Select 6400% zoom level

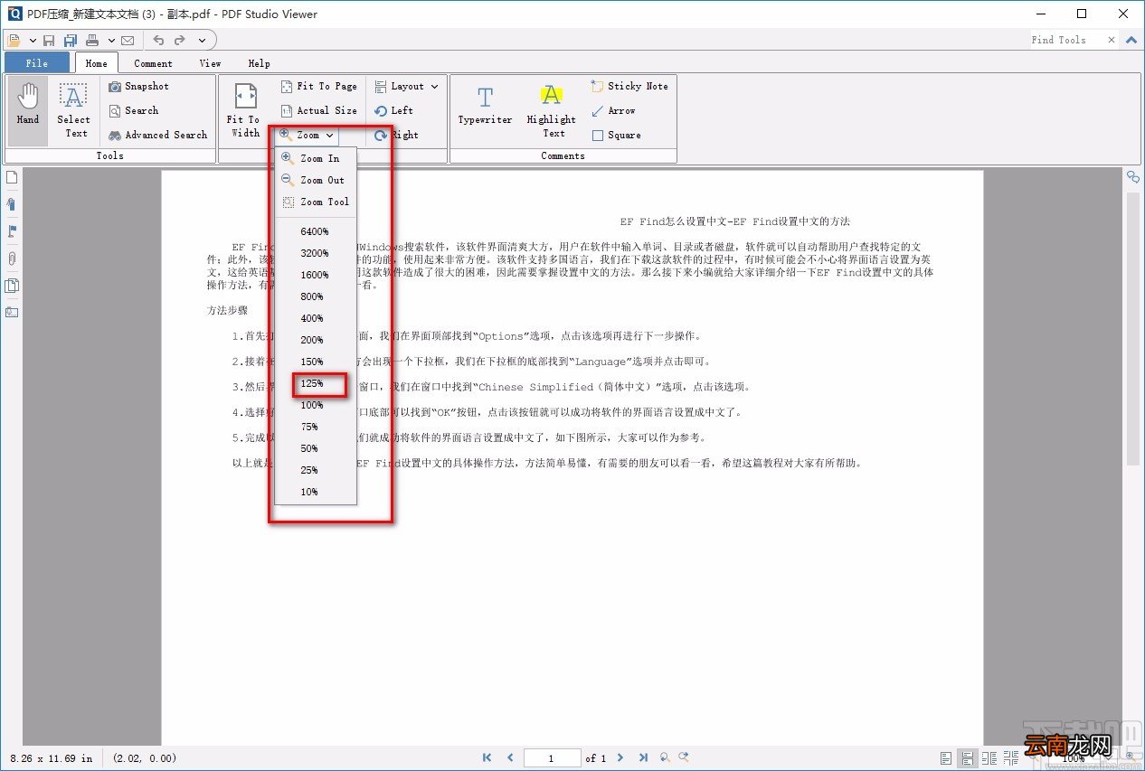(316, 231)
